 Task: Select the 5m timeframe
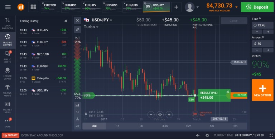[x=212, y=126]
